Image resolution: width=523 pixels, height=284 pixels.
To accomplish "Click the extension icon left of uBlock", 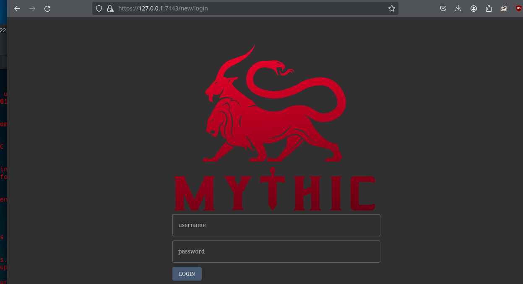I will click(x=504, y=8).
